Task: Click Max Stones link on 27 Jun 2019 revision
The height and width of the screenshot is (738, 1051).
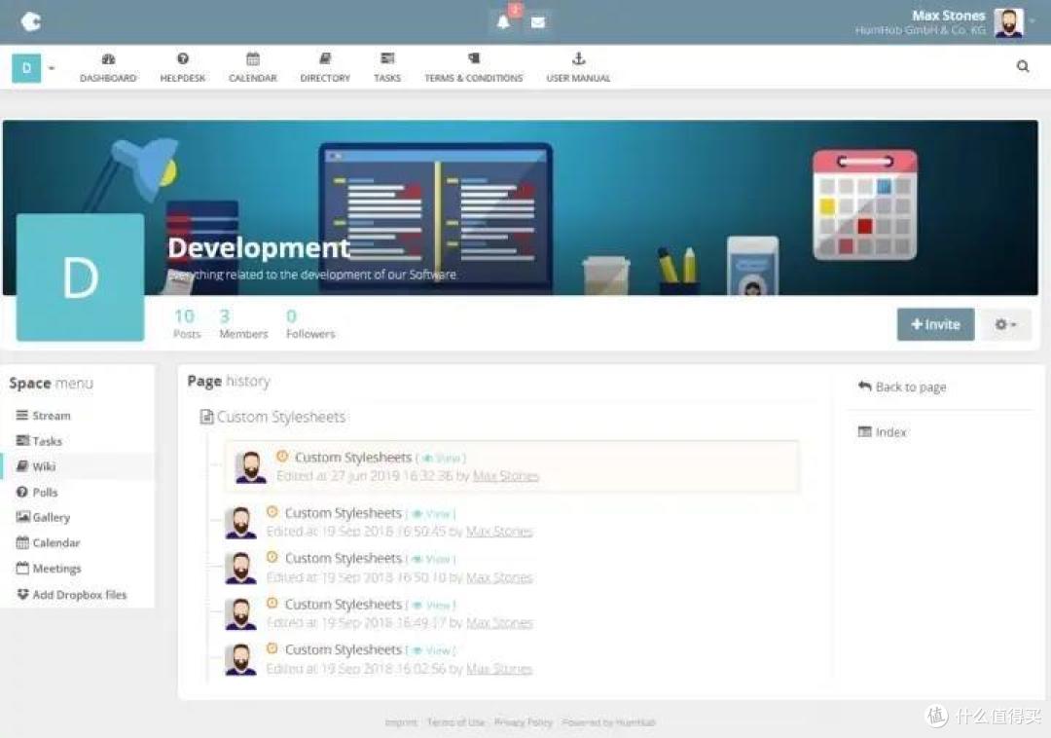Action: click(506, 476)
